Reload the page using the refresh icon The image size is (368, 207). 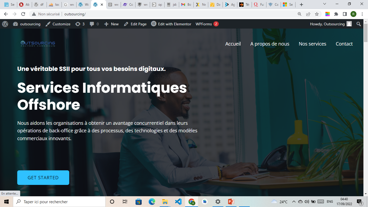pos(23,14)
